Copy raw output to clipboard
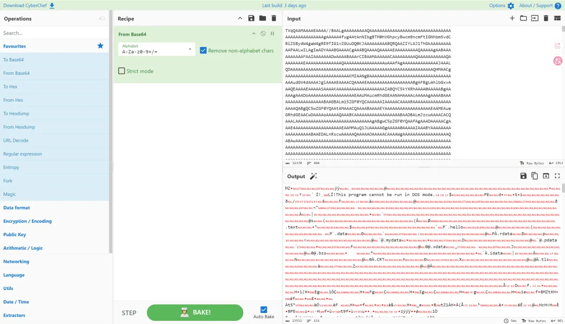 (x=535, y=176)
